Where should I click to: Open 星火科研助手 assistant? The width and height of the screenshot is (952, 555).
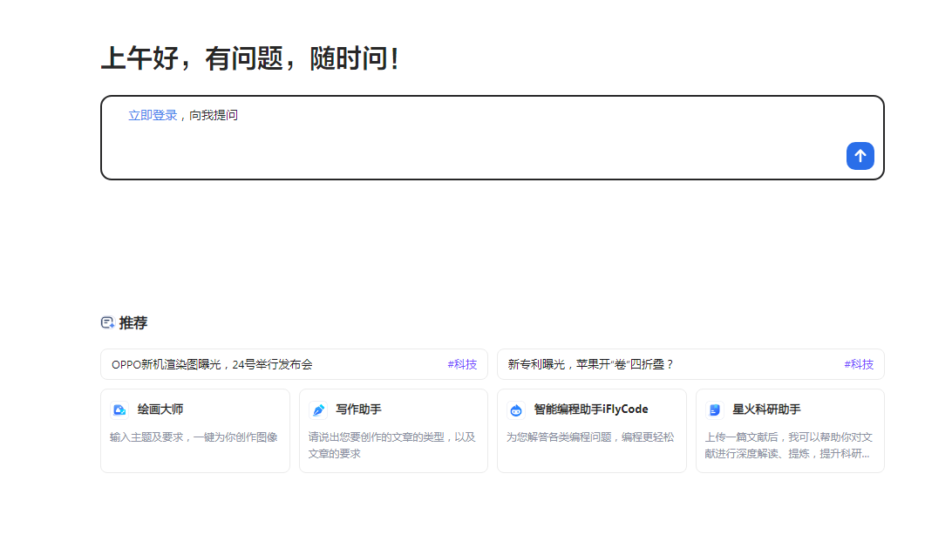pos(790,430)
